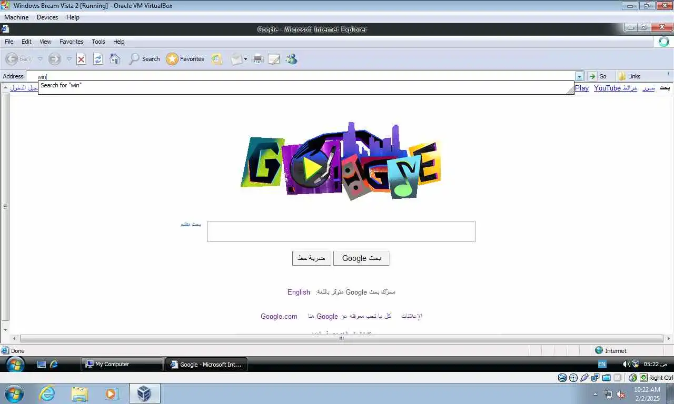The height and width of the screenshot is (404, 674).
Task: Open the الإعلانات advertising link
Action: (412, 316)
